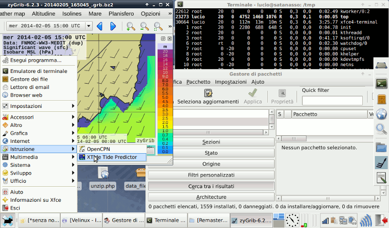Open Browser web from the menu

pyautogui.click(x=38, y=95)
